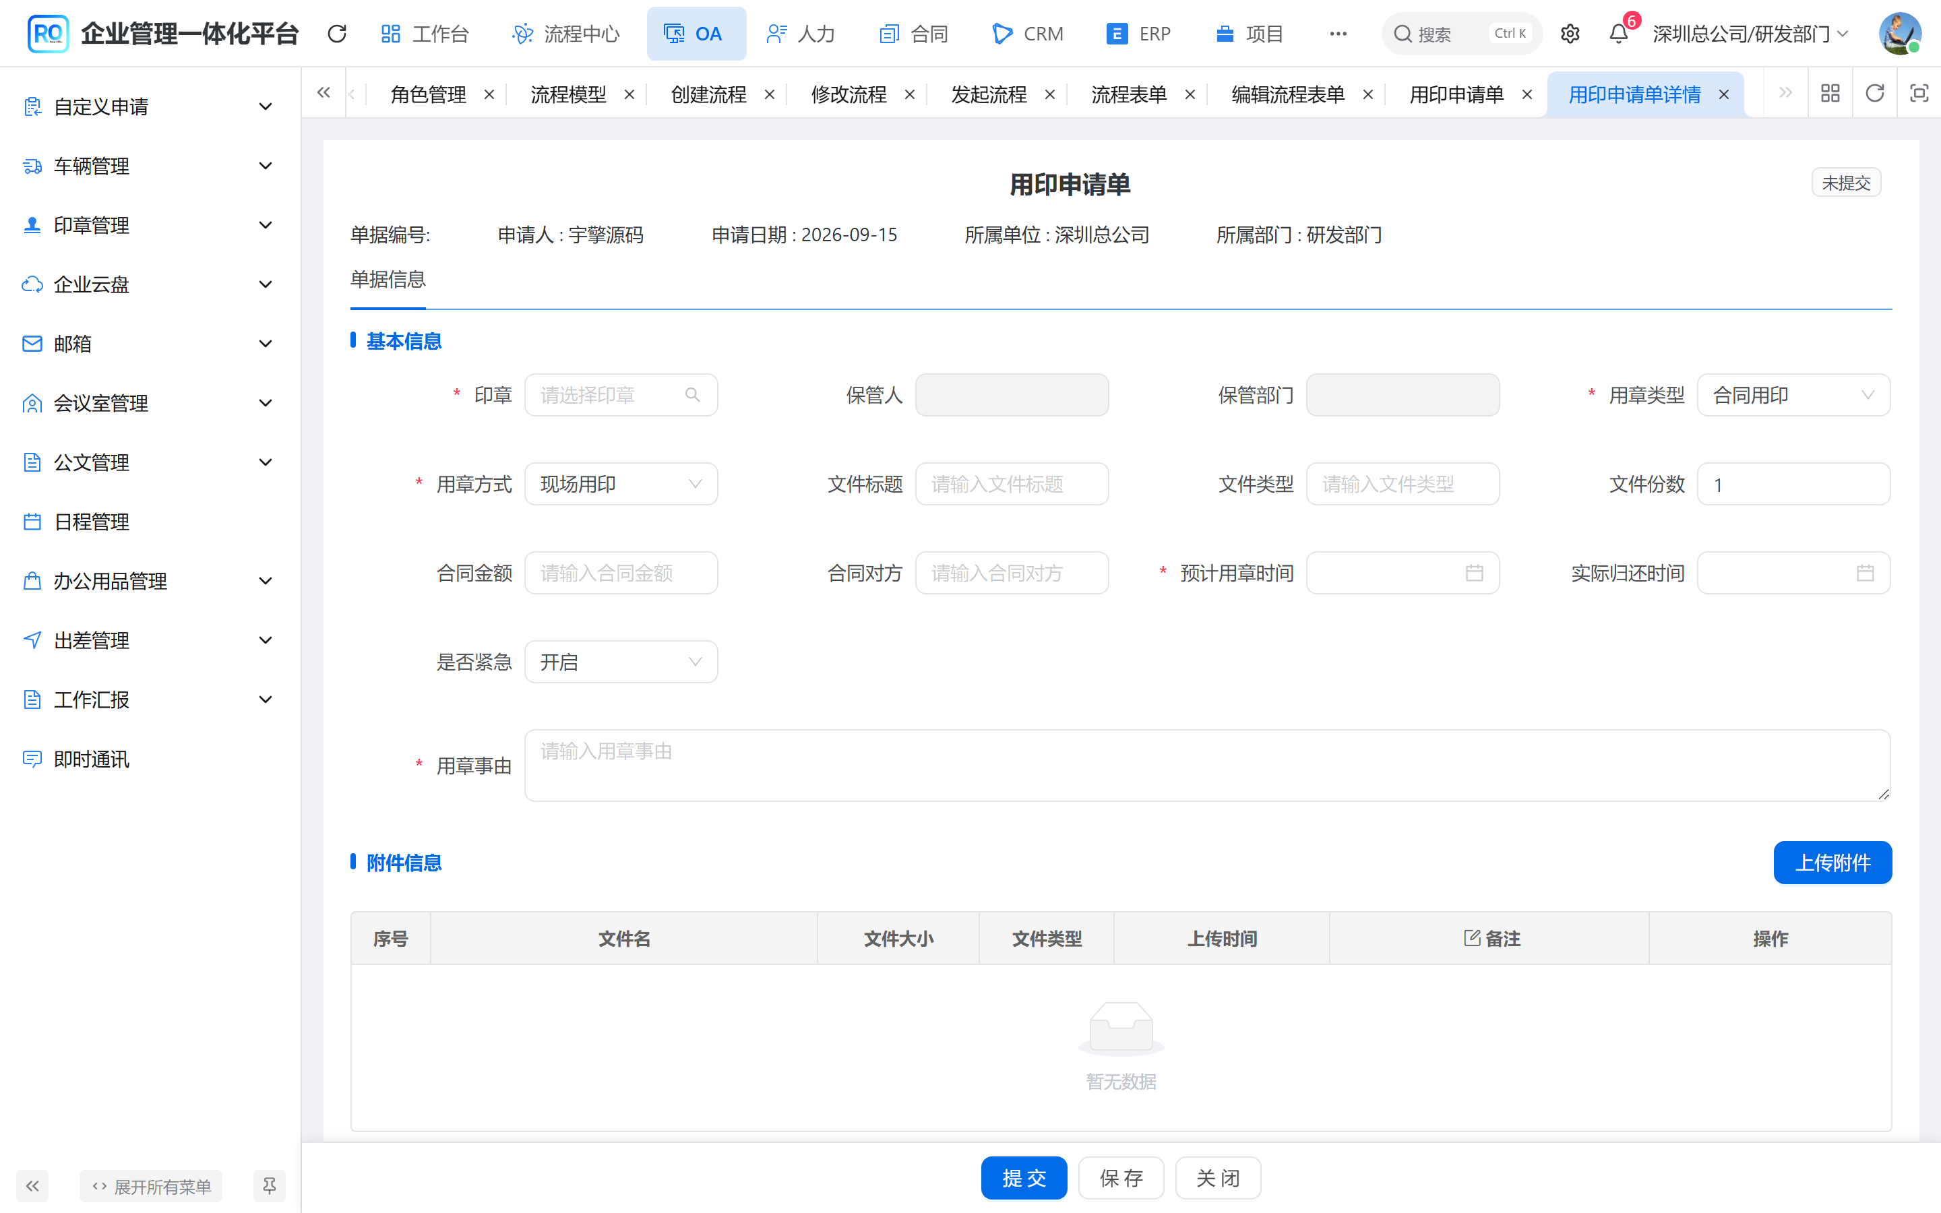1941x1213 pixels.
Task: Close the 角色管理 tab
Action: 489,94
